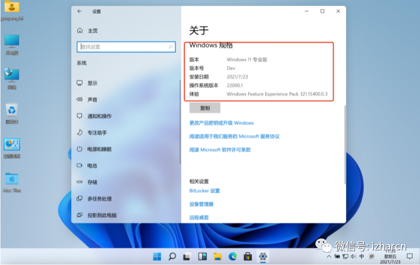Launch Microsoft Edge from the taskbar
Screen dimensions: 420x265
[x=232, y=256]
